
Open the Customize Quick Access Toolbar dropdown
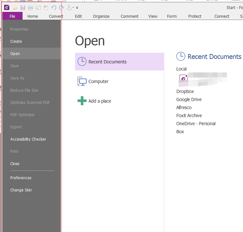[77, 8]
